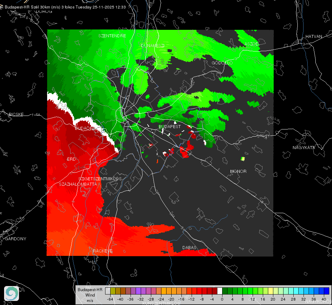Click the ÉRD town label
This screenshot has width=332, height=305.
(71, 159)
